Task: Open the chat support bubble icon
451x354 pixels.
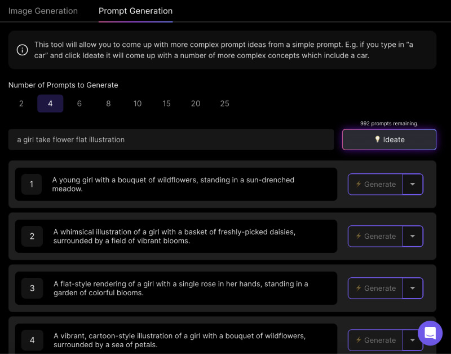Action: click(430, 333)
